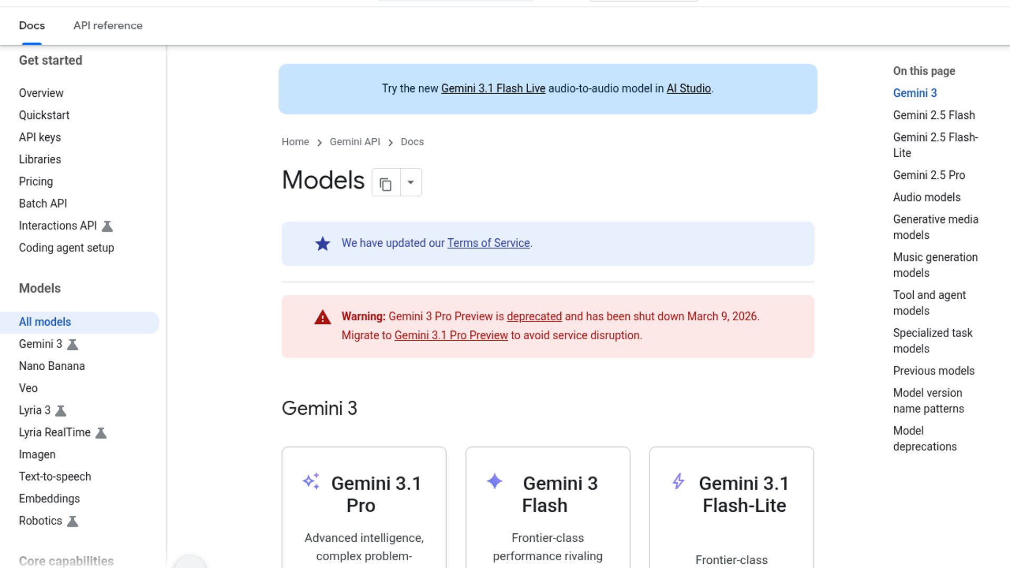The image size is (1010, 568).
Task: Click the copy page icon beside Models
Action: click(386, 184)
